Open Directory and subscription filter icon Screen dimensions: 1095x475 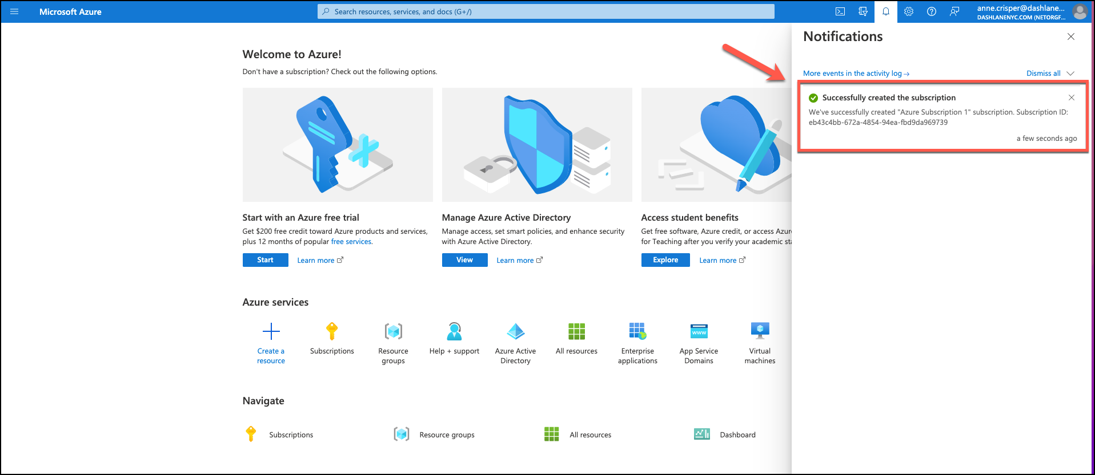point(863,11)
